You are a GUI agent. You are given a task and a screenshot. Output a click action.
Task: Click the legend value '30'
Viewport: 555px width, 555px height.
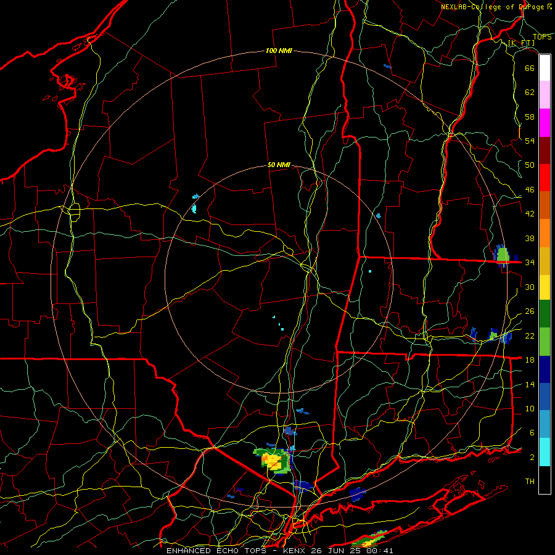point(530,287)
